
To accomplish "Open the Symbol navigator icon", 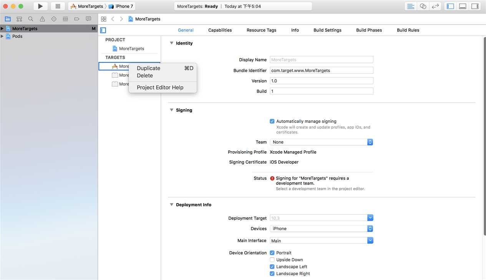I will (19, 19).
